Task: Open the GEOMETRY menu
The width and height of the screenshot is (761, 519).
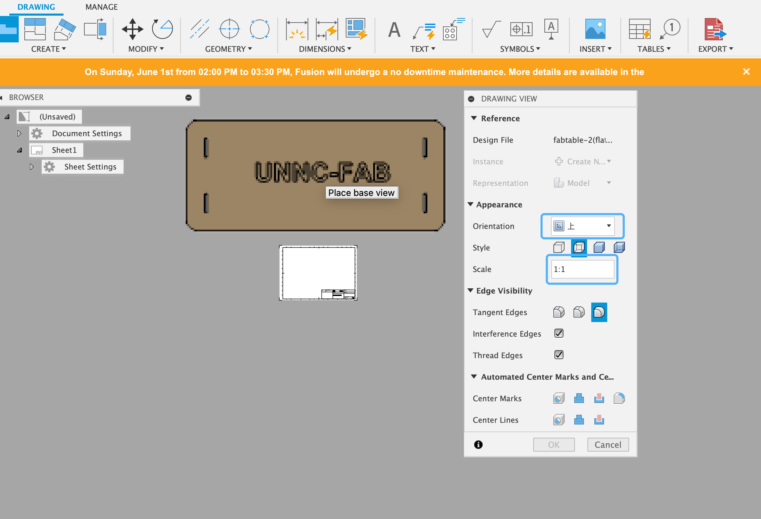Action: pos(228,49)
